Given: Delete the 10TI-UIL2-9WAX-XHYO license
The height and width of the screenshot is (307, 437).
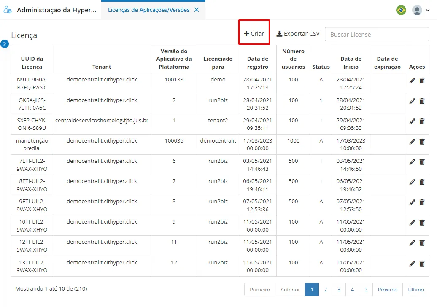Looking at the screenshot, I should coord(422,223).
